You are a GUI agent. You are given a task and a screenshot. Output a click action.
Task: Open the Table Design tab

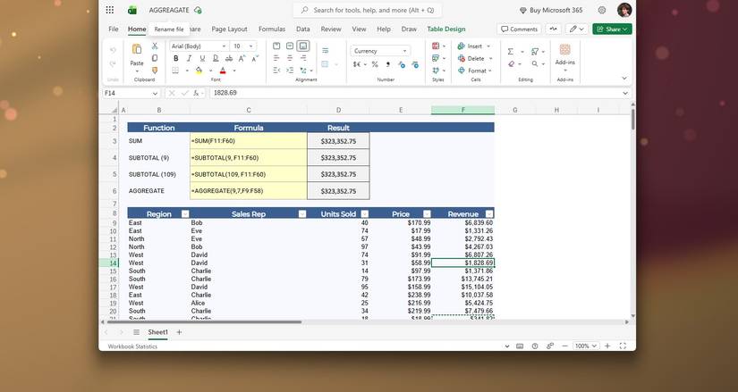pos(446,29)
